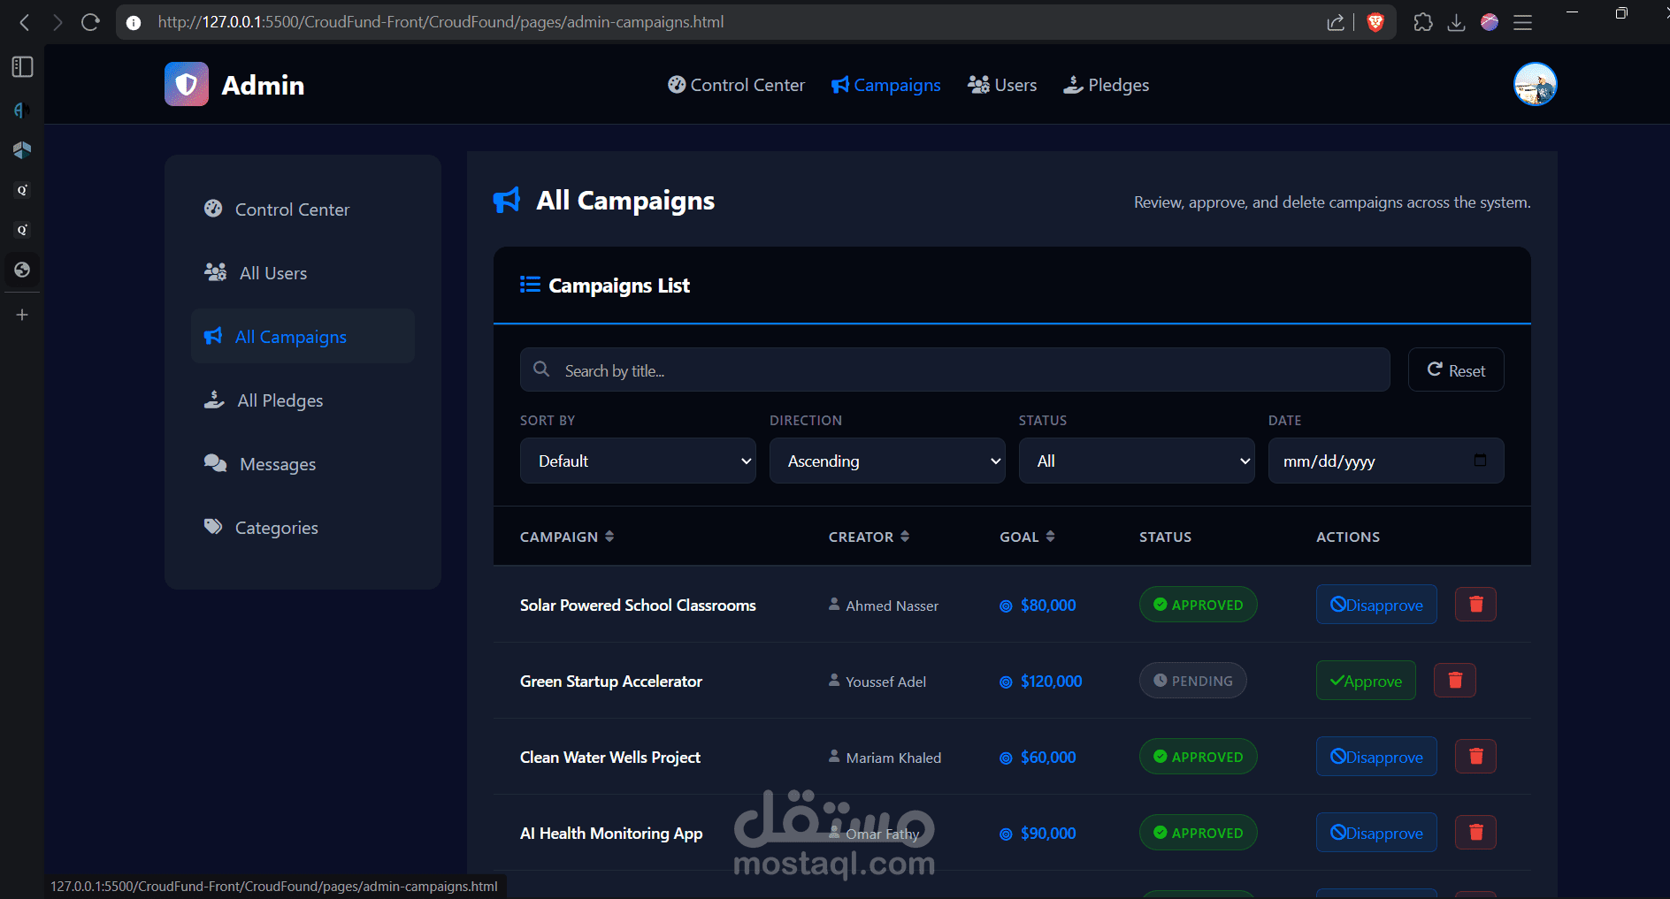
Task: Click the site info icon in the address bar
Action: (x=134, y=22)
